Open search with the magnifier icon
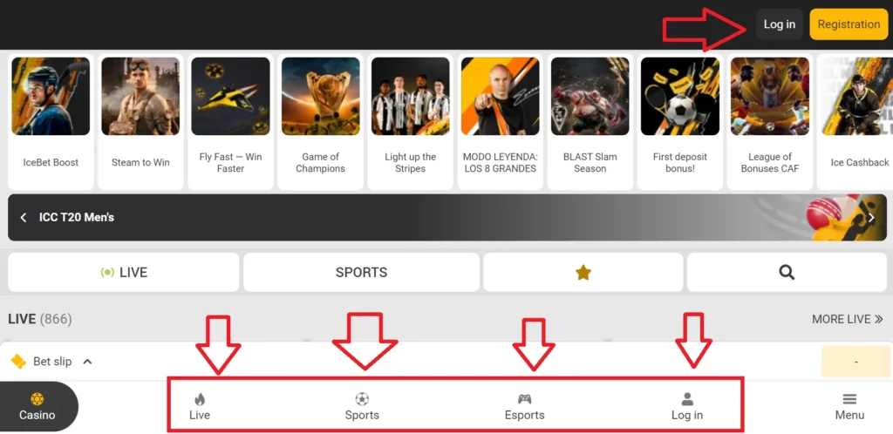This screenshot has width=893, height=434. pyautogui.click(x=787, y=273)
